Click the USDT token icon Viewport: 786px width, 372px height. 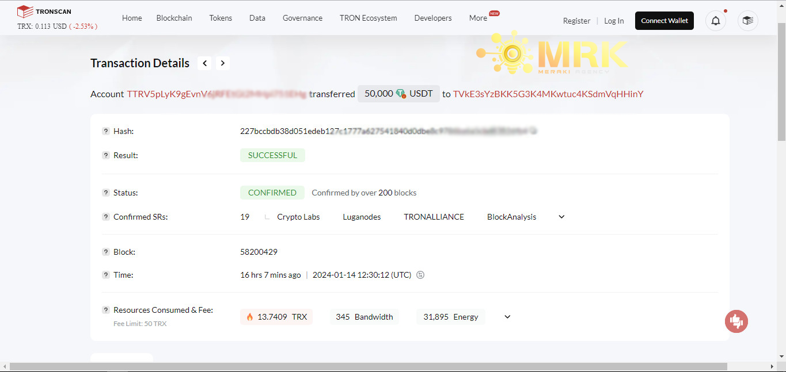pos(401,94)
